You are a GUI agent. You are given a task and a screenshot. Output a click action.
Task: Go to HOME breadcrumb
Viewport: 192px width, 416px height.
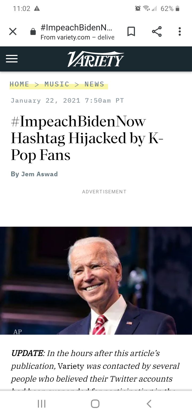point(19,84)
